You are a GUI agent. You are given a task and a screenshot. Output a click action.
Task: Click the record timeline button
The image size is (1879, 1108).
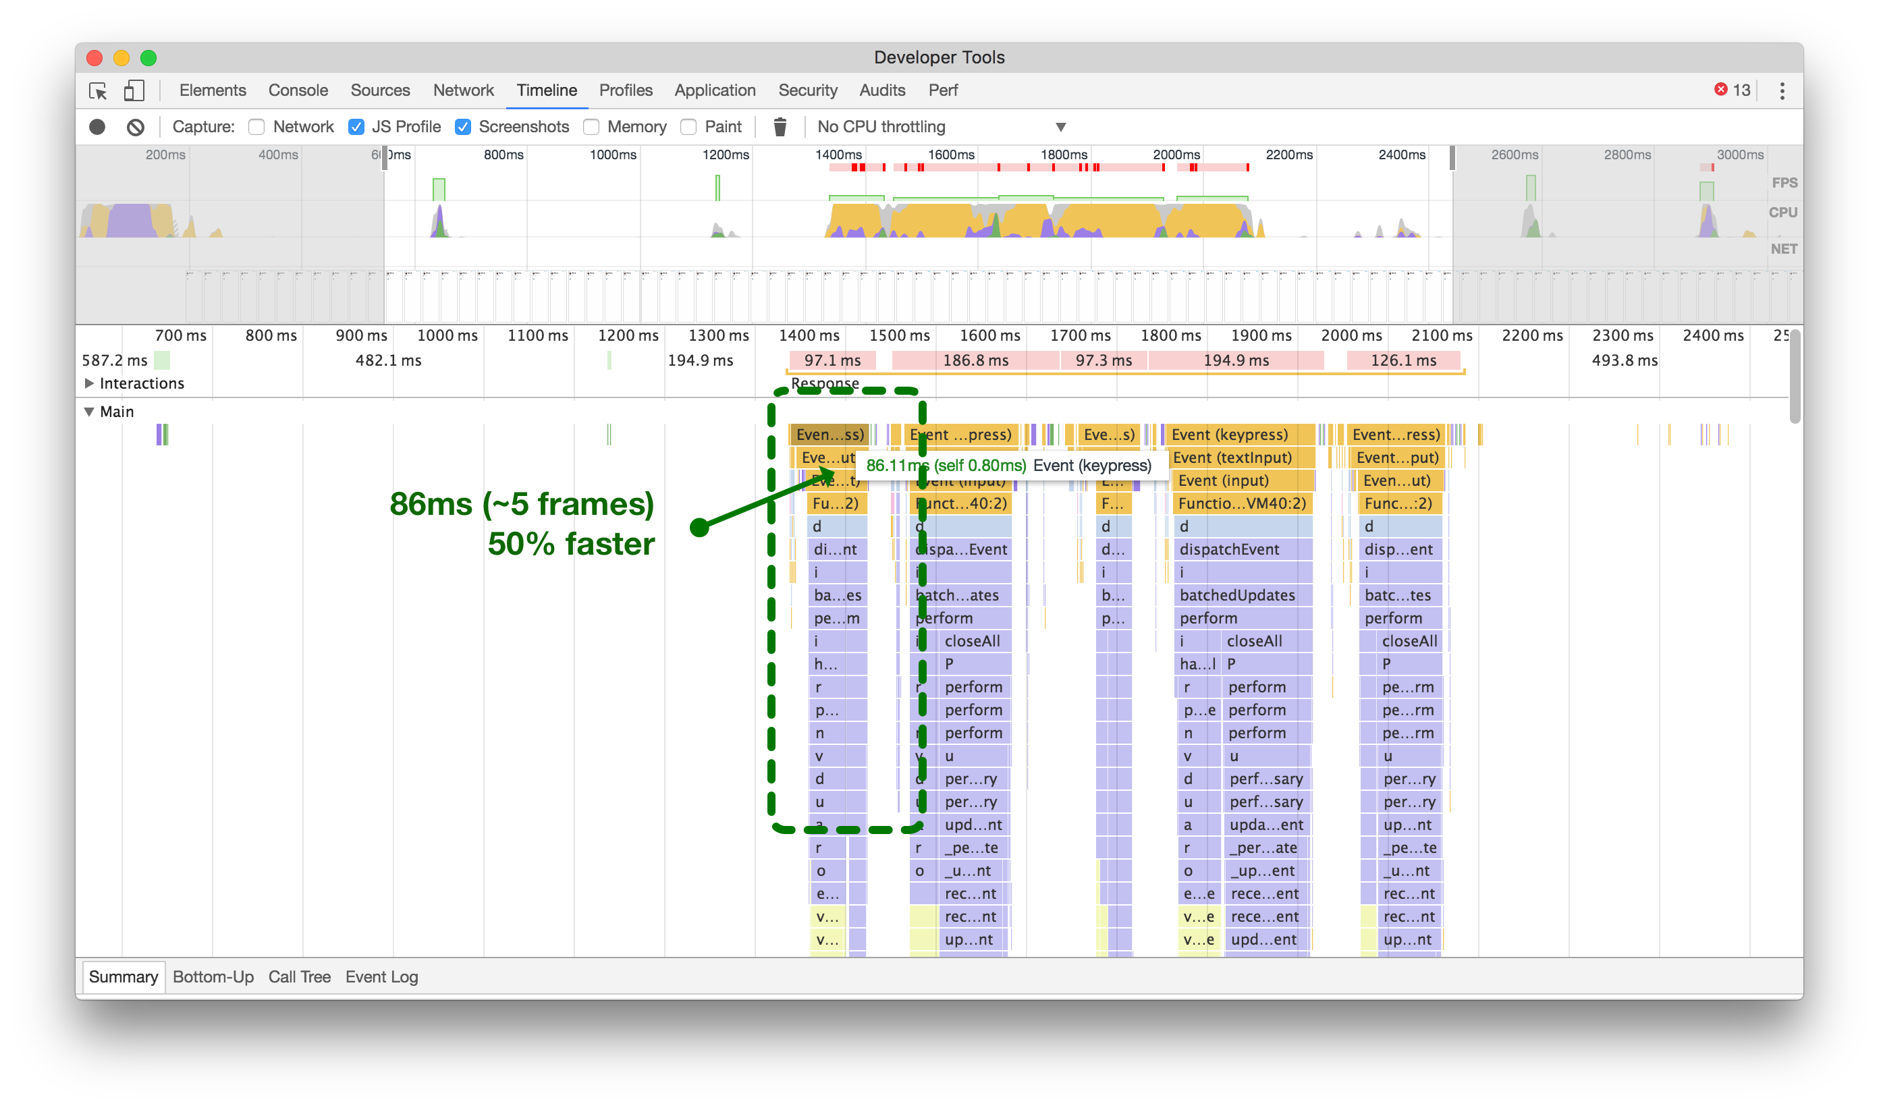coord(97,127)
